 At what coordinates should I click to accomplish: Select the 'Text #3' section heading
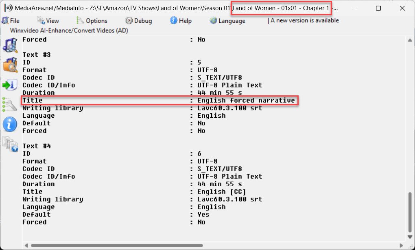click(x=37, y=55)
